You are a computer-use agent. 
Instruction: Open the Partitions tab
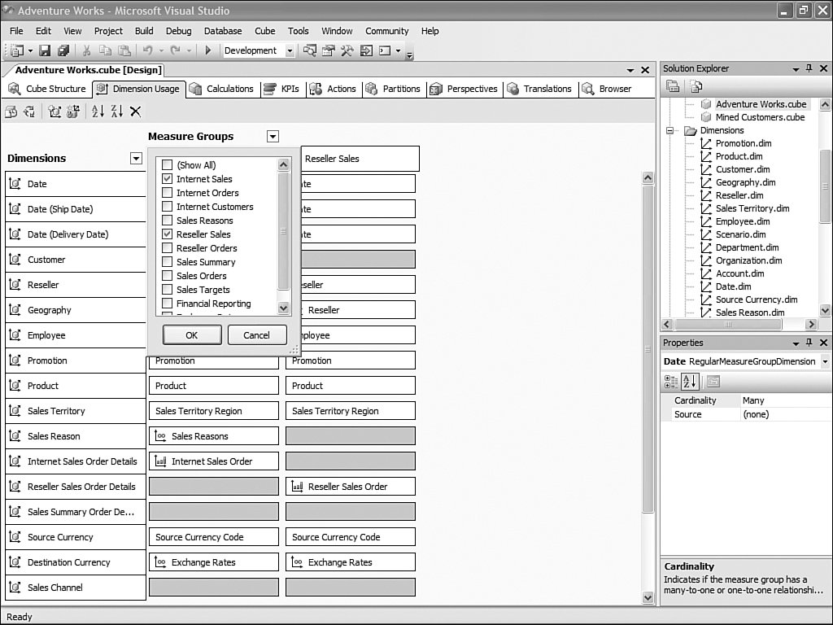pos(394,89)
